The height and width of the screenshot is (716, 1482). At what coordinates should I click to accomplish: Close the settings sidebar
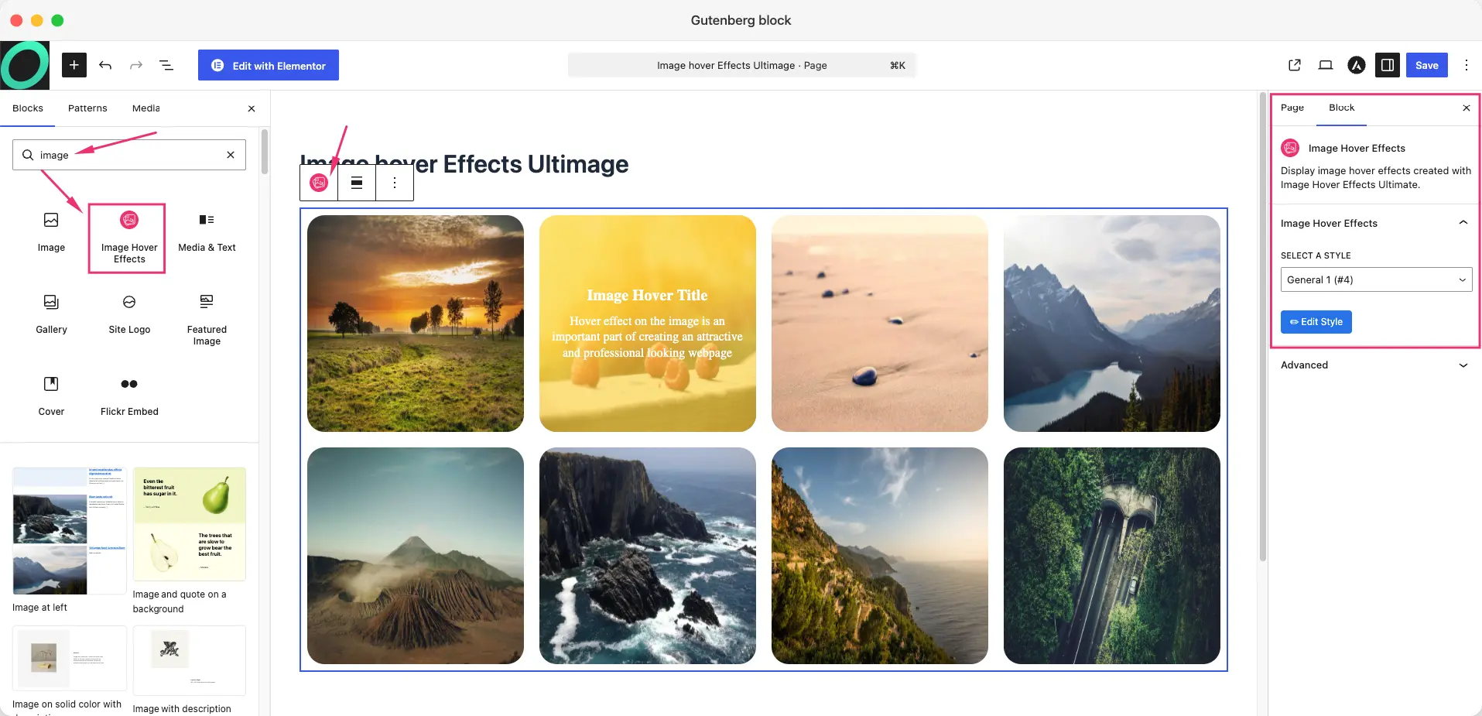click(1467, 108)
